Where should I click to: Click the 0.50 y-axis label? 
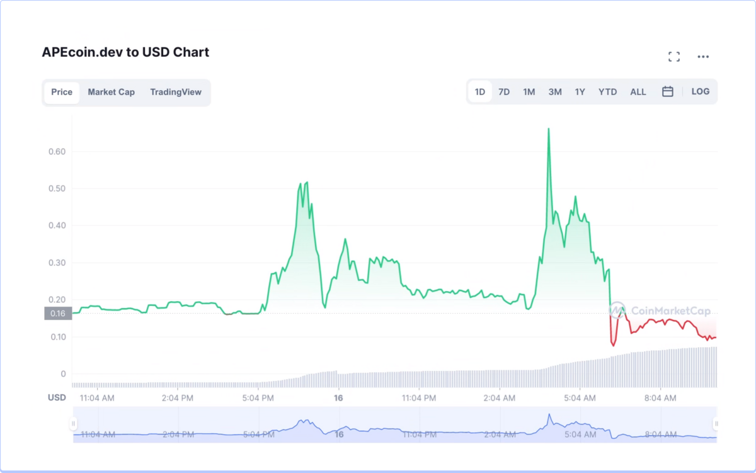[x=57, y=189]
